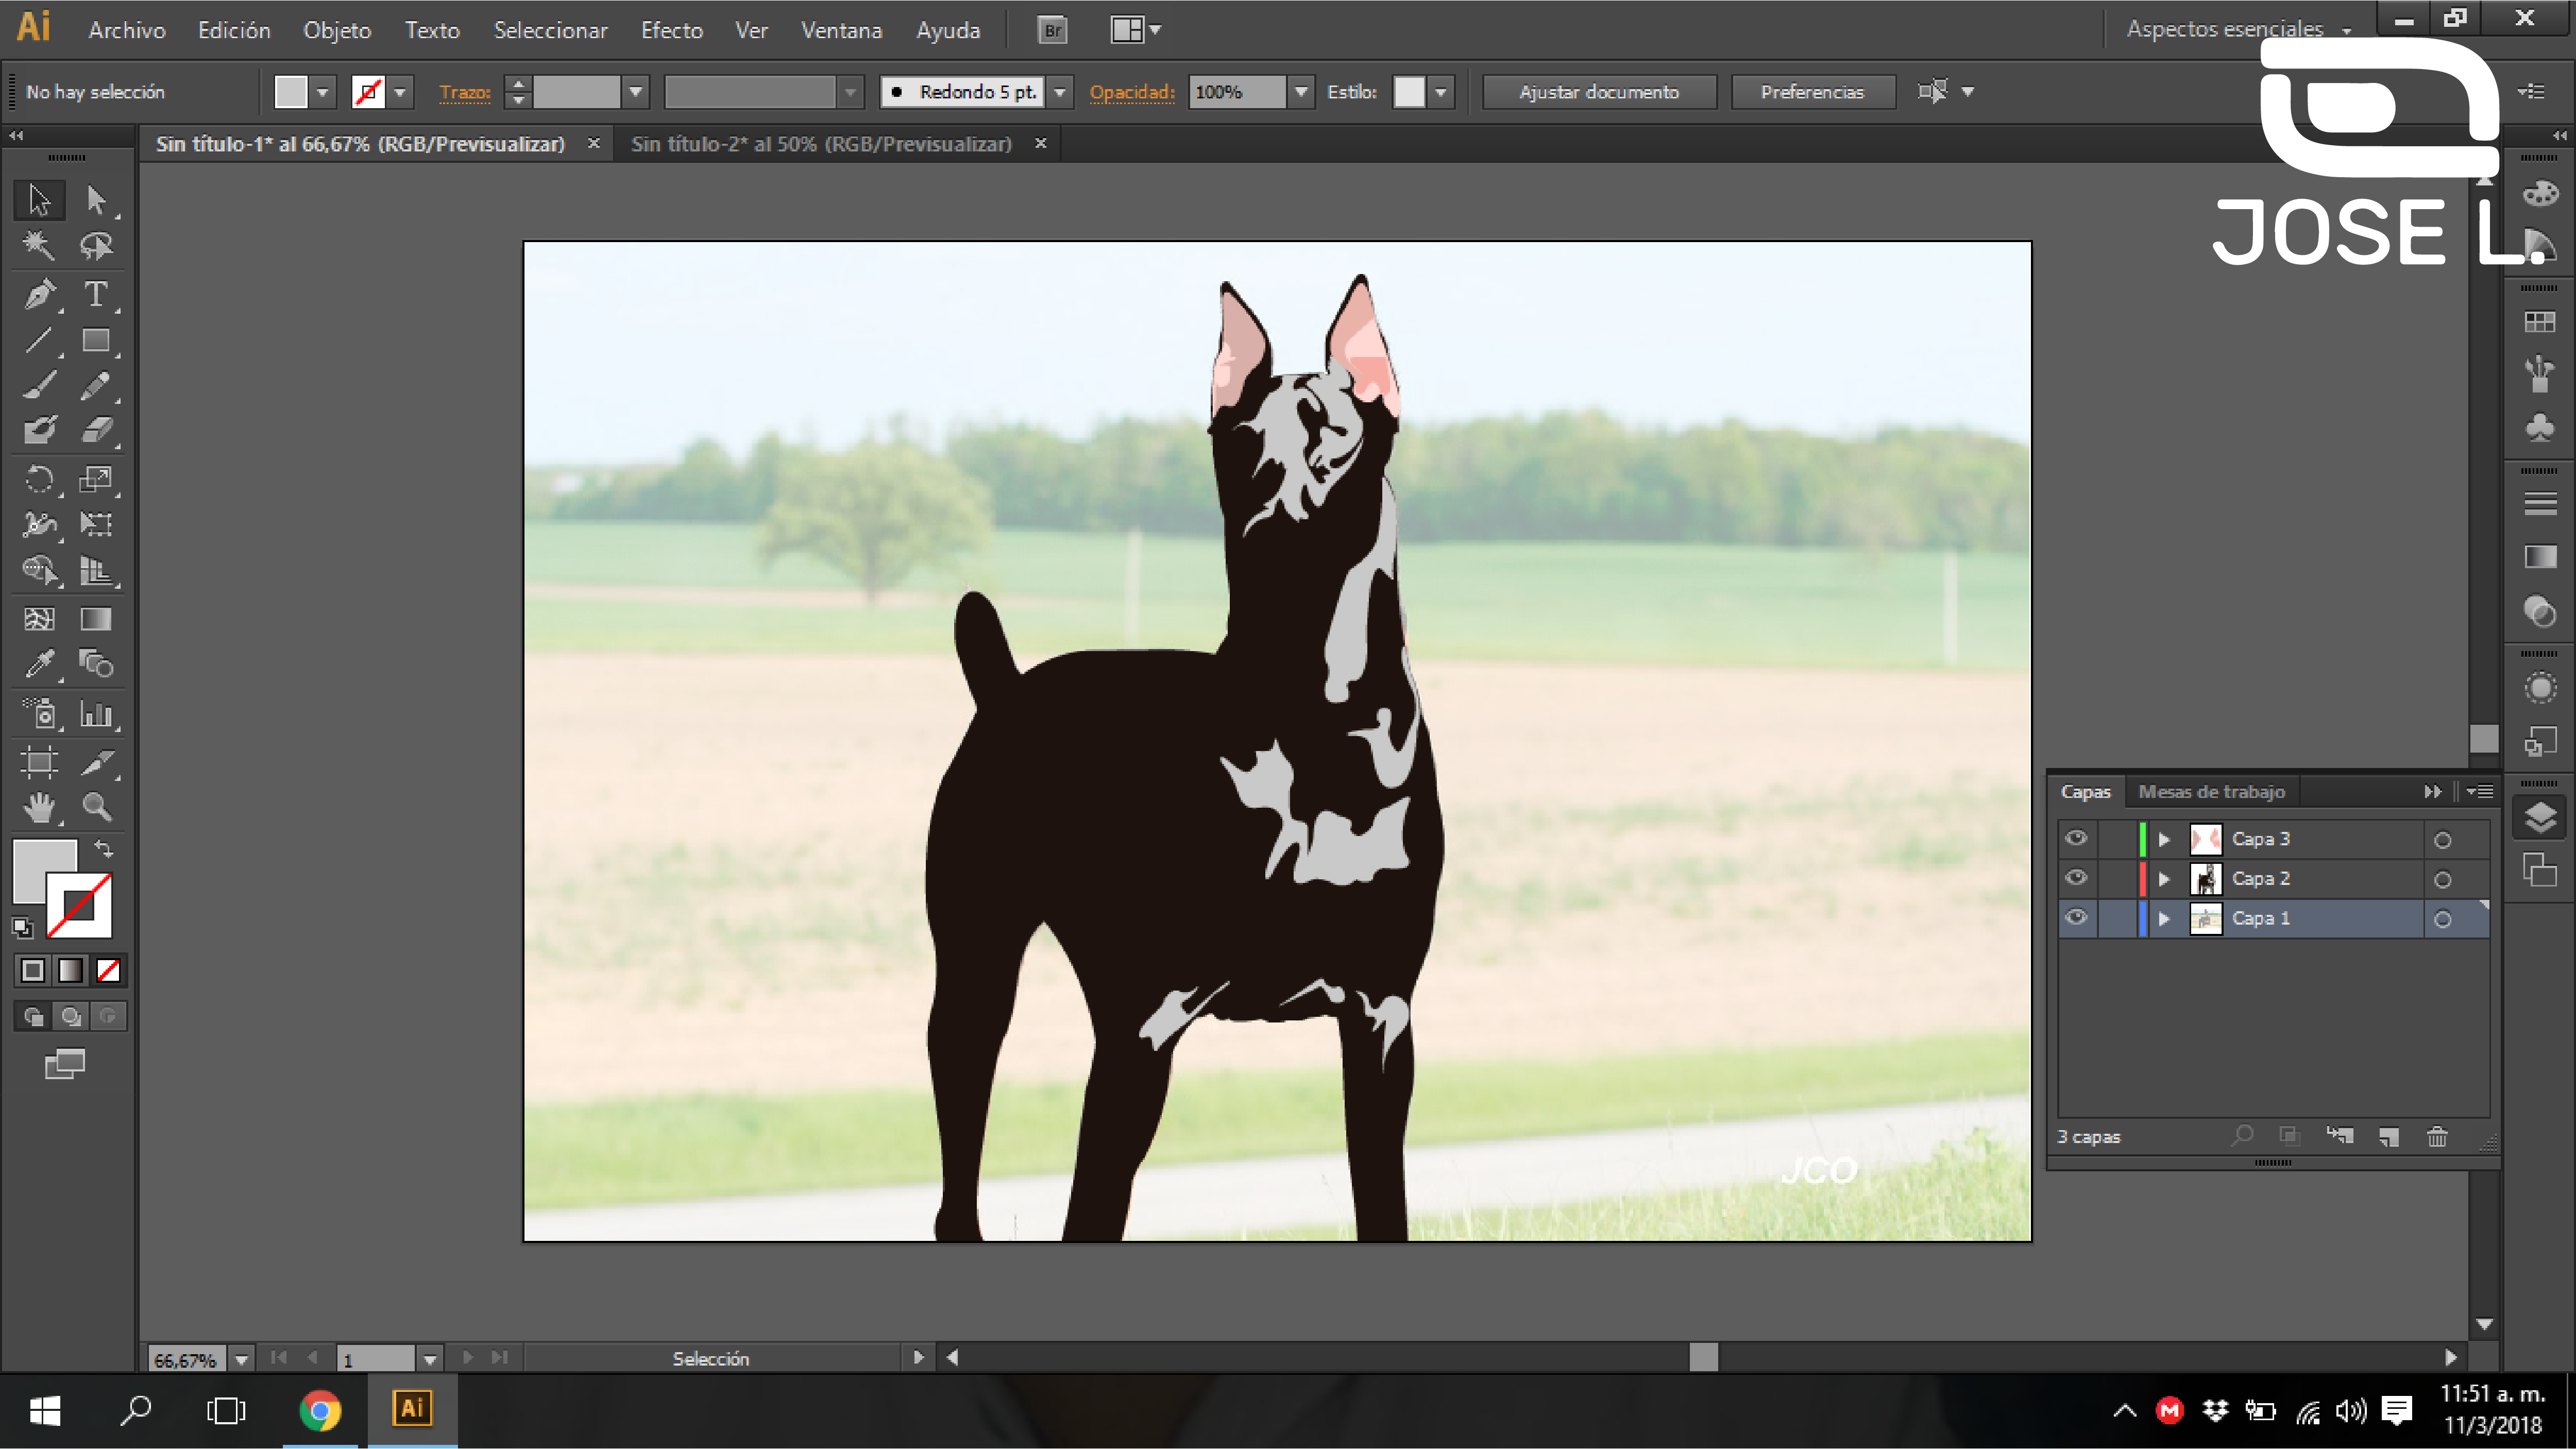Select the Column Graph tool

(96, 713)
